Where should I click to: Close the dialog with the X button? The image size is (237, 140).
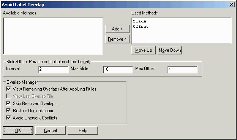point(232,5)
